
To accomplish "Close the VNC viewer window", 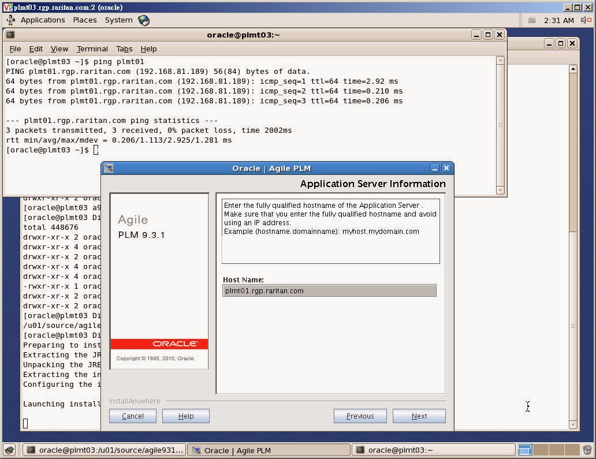I will click(587, 8).
